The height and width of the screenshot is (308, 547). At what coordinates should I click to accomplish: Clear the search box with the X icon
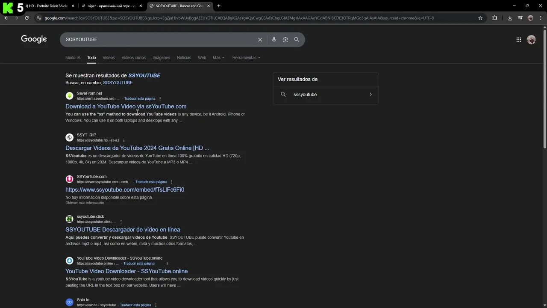[260, 39]
